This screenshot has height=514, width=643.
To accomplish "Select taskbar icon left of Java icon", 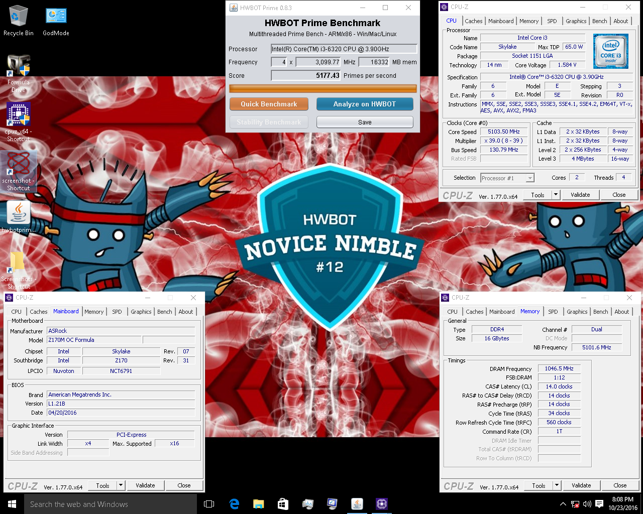I will [332, 504].
